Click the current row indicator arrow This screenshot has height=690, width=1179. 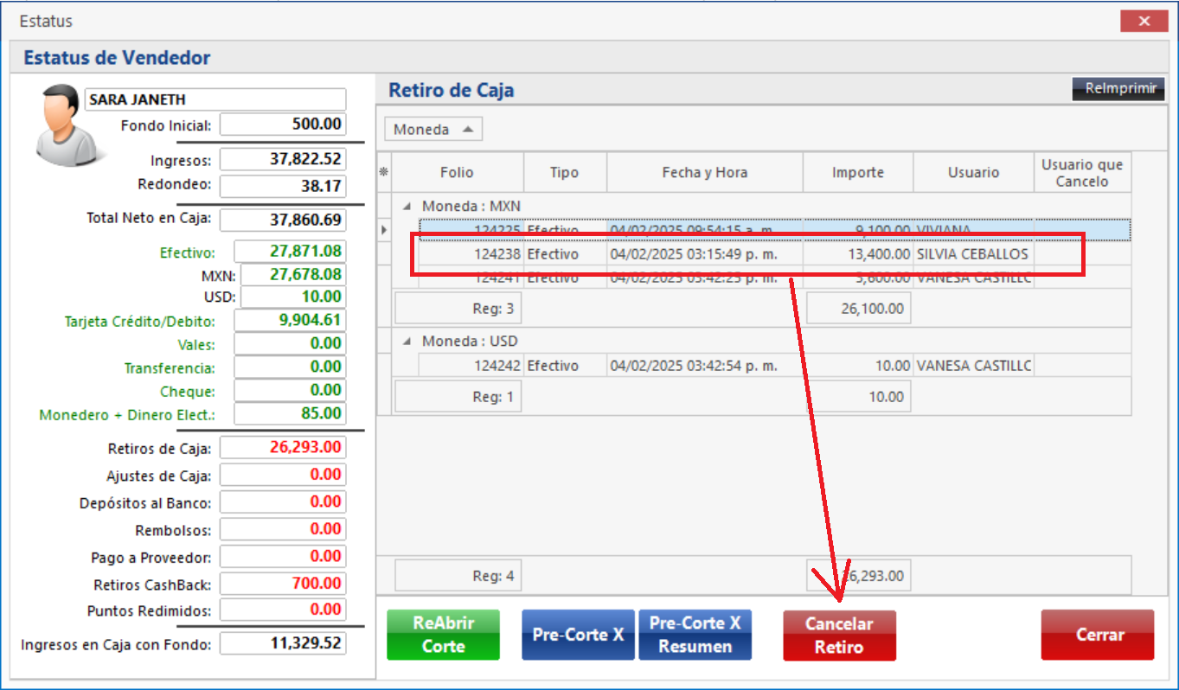(x=384, y=230)
